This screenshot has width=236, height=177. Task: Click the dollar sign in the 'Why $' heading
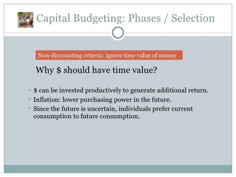coord(59,70)
